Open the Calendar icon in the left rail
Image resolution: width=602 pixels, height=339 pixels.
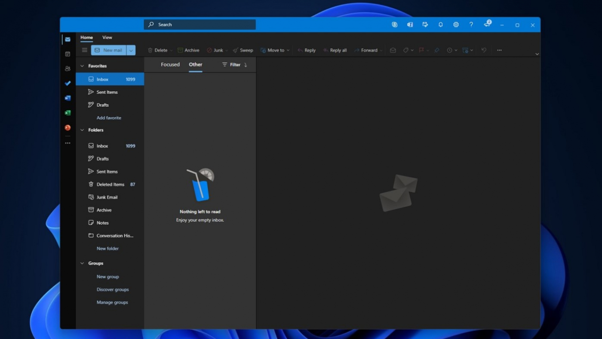coord(68,54)
